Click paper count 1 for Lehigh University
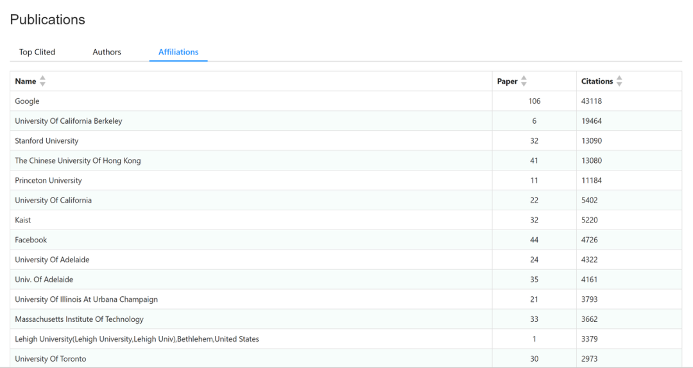The image size is (693, 368). coord(535,339)
